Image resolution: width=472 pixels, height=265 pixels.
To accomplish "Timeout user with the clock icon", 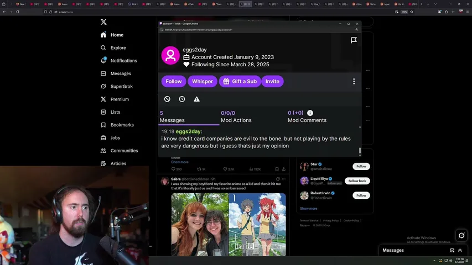I will tap(182, 99).
